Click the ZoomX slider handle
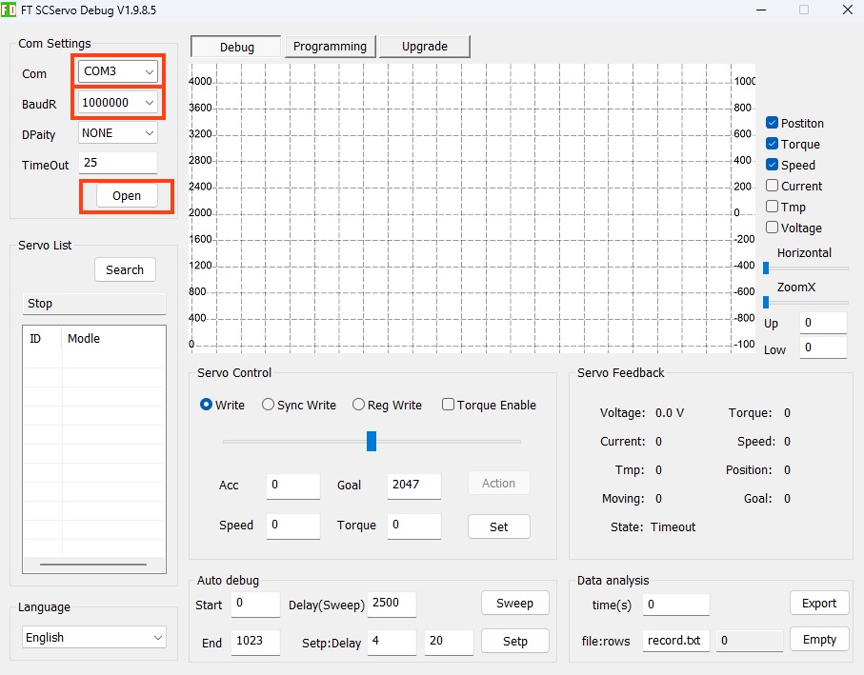The height and width of the screenshot is (675, 864). coord(766,302)
